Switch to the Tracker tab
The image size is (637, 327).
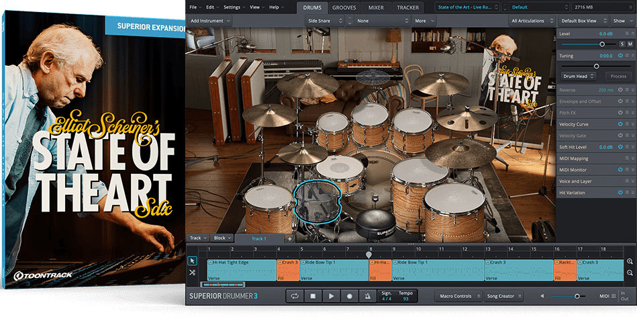[408, 7]
